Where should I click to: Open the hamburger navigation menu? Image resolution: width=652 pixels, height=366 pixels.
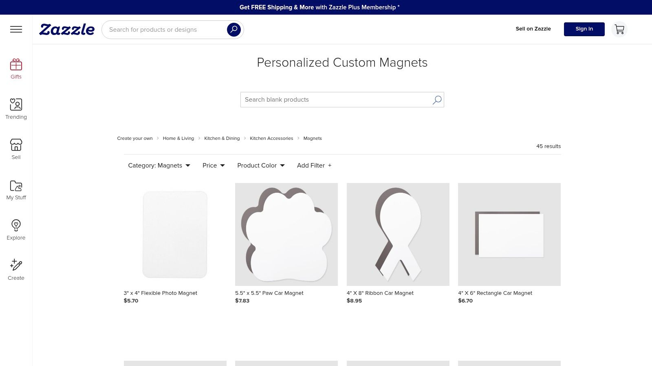[16, 29]
